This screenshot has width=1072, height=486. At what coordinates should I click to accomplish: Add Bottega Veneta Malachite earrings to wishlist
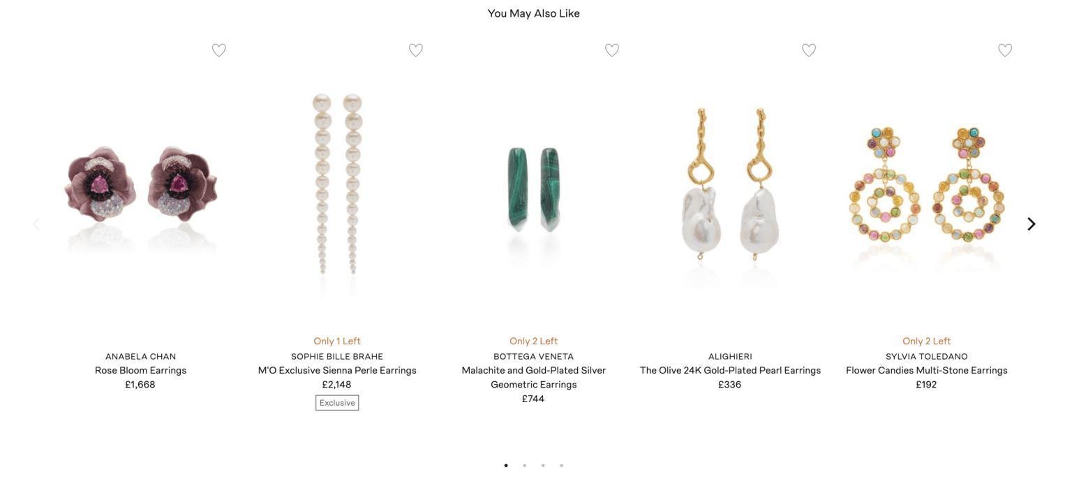click(x=612, y=50)
